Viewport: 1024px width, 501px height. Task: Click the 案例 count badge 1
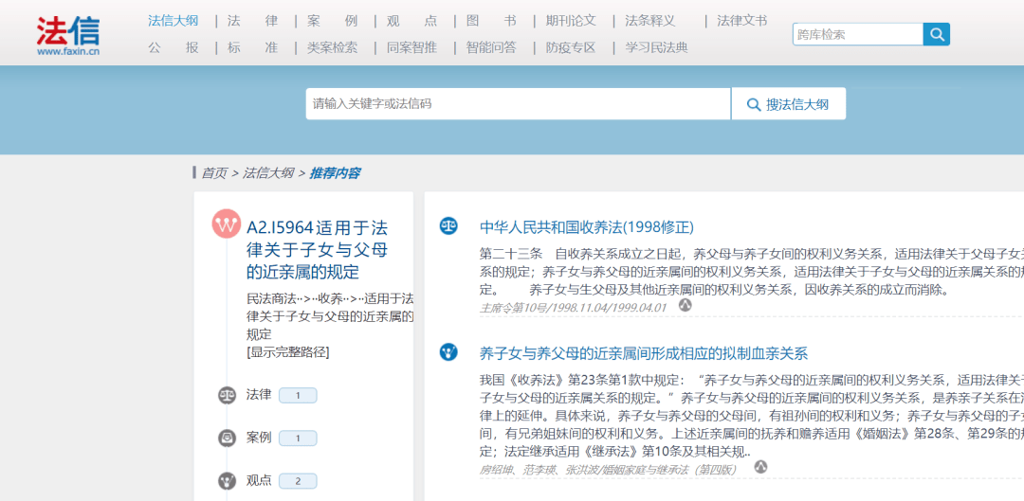click(298, 438)
